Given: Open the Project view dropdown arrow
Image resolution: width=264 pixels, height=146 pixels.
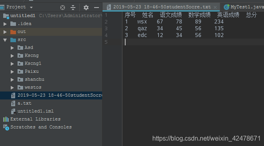Looking at the screenshot, I should point(31,8).
